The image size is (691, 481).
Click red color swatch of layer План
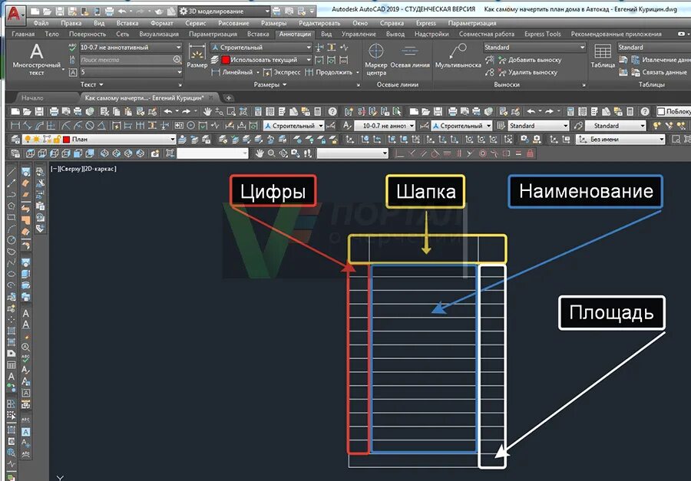(x=66, y=140)
